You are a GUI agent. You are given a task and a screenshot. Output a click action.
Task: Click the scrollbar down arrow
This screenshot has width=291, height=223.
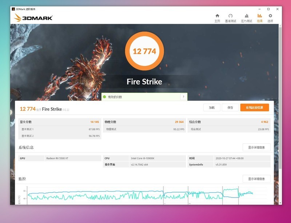tap(280, 203)
